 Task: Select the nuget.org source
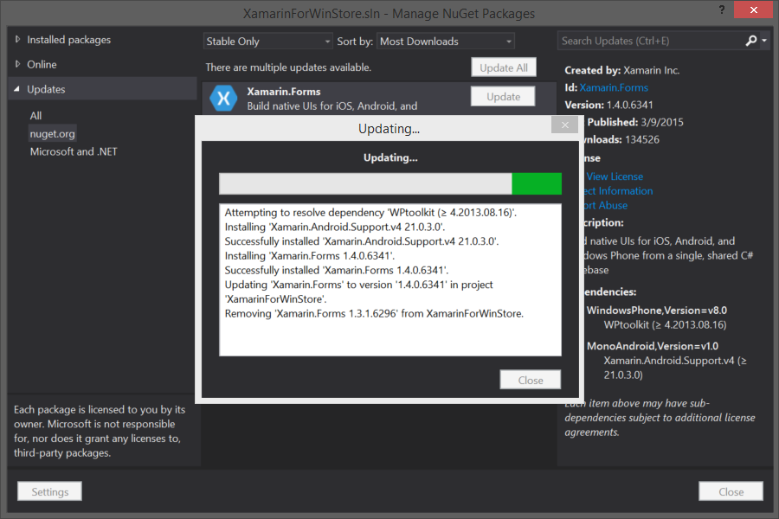pos(52,133)
